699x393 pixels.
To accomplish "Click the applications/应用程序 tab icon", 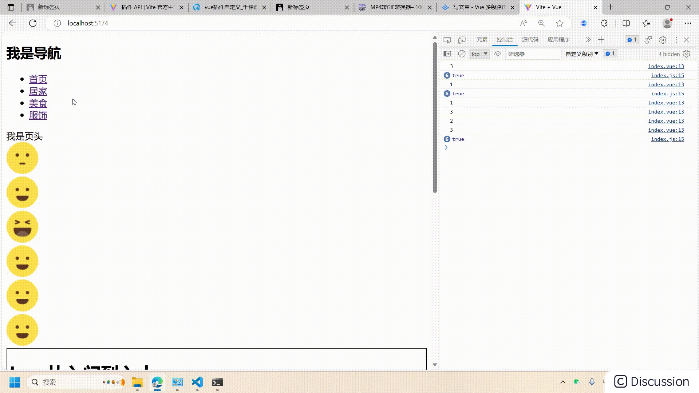I will click(558, 39).
